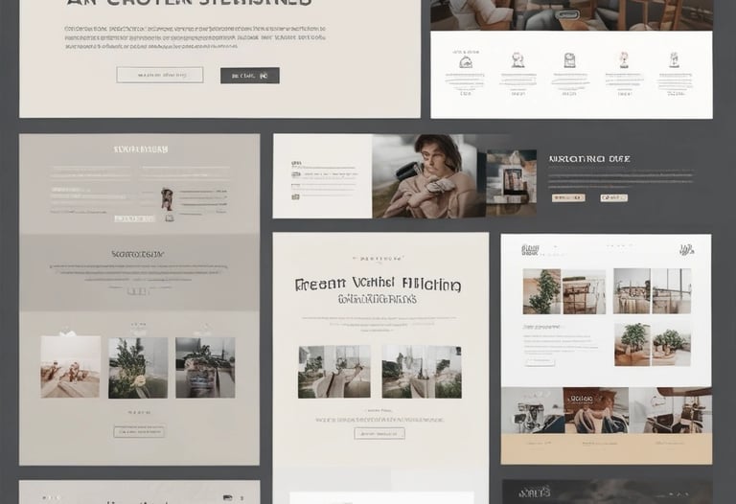Select the fourth pinkish figurine icon in the features row
This screenshot has width=736, height=504.
coord(624,60)
